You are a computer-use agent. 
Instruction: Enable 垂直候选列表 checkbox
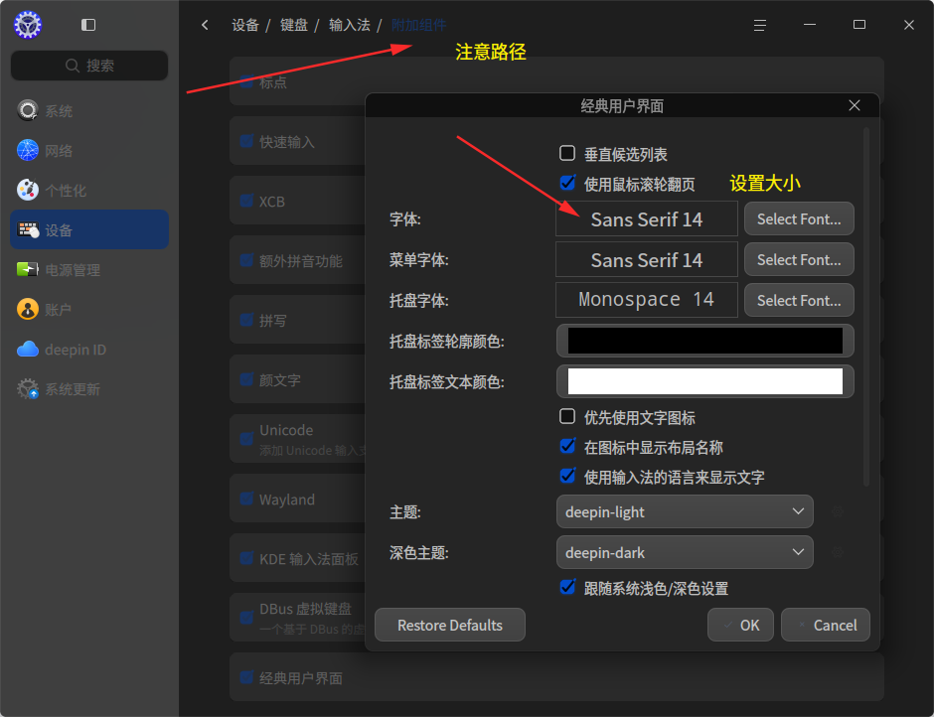click(567, 154)
